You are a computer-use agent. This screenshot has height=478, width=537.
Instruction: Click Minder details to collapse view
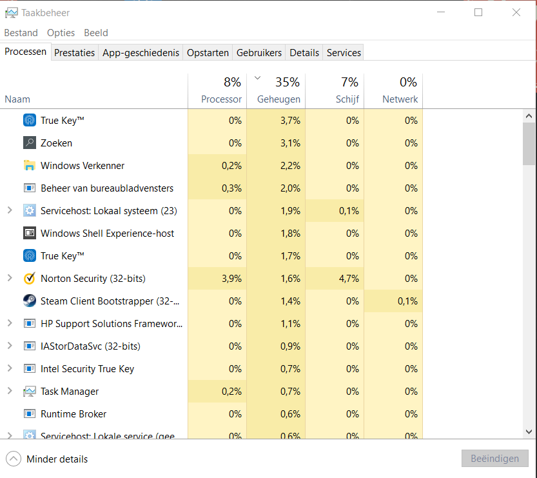click(x=57, y=459)
